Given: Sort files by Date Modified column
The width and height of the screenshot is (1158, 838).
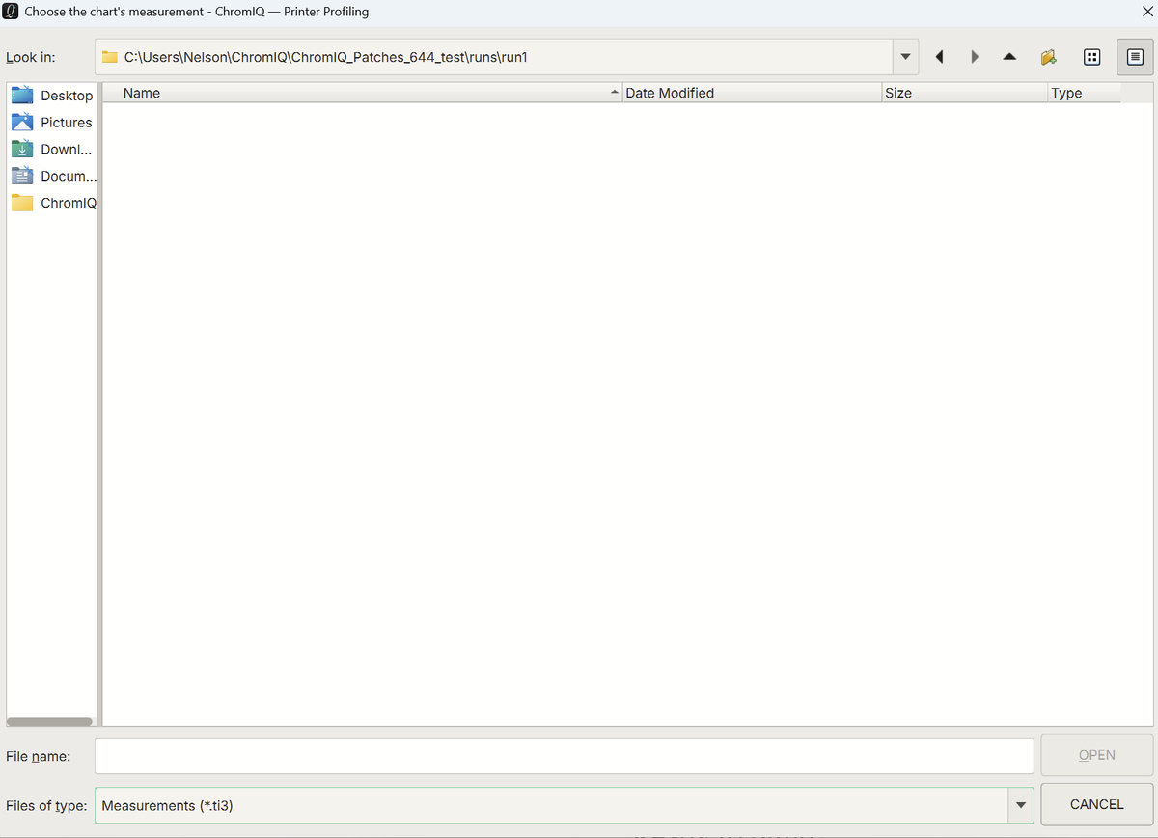Looking at the screenshot, I should [751, 93].
